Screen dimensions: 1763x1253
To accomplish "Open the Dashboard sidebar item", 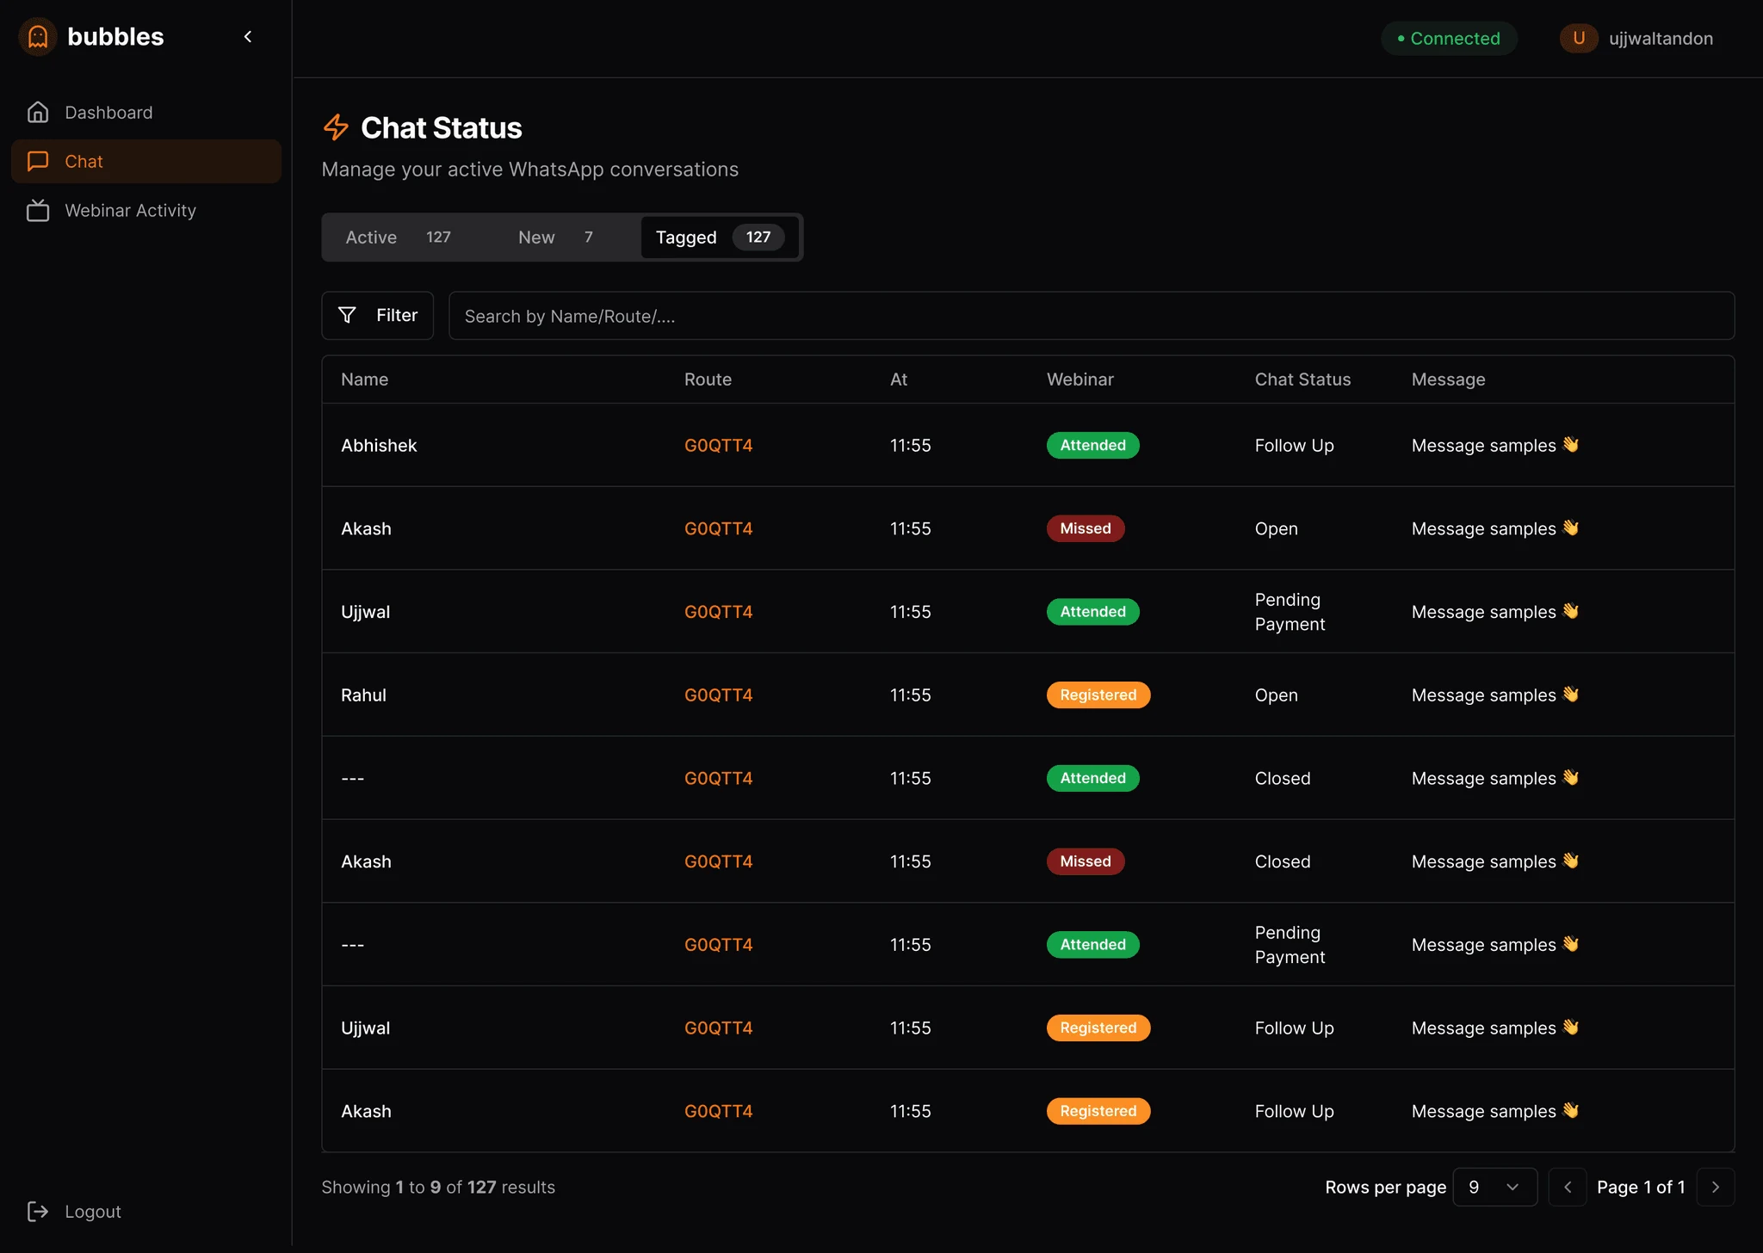I will (146, 113).
